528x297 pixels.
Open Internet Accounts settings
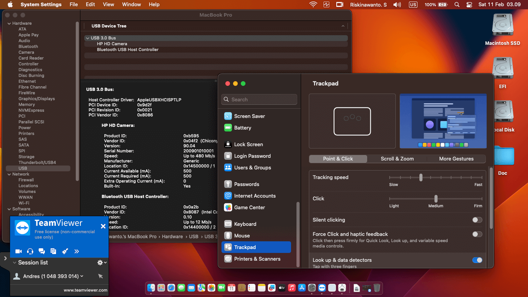[256, 196]
